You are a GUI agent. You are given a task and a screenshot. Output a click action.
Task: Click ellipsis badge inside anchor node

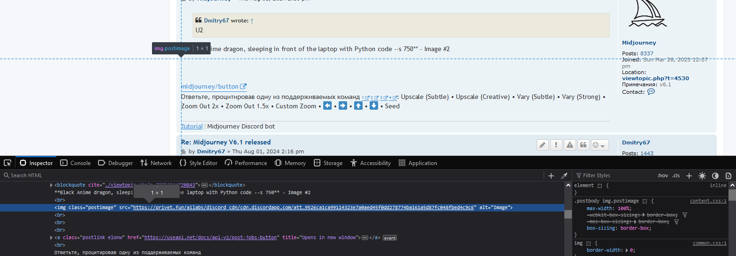tap(365, 238)
